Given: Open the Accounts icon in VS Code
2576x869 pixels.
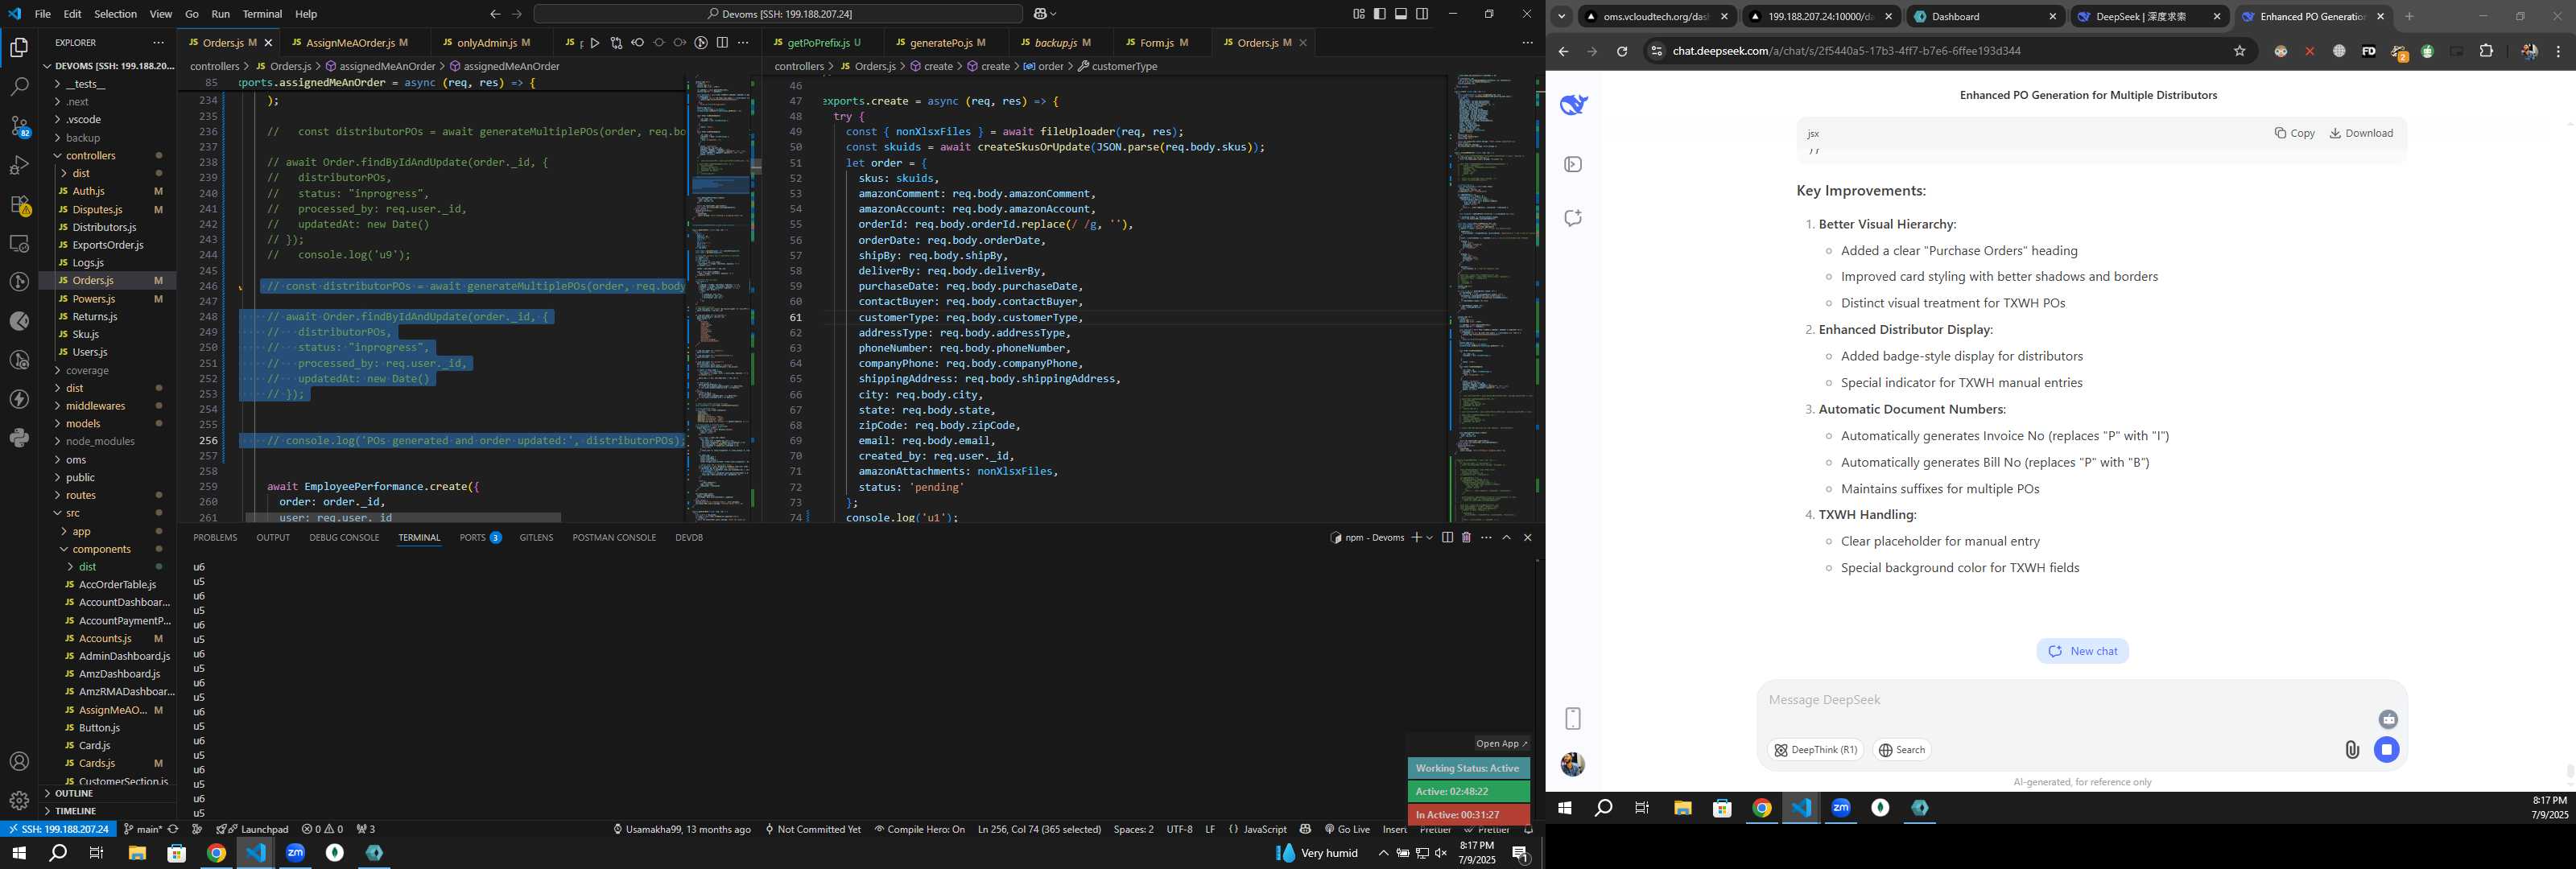Looking at the screenshot, I should point(19,762).
